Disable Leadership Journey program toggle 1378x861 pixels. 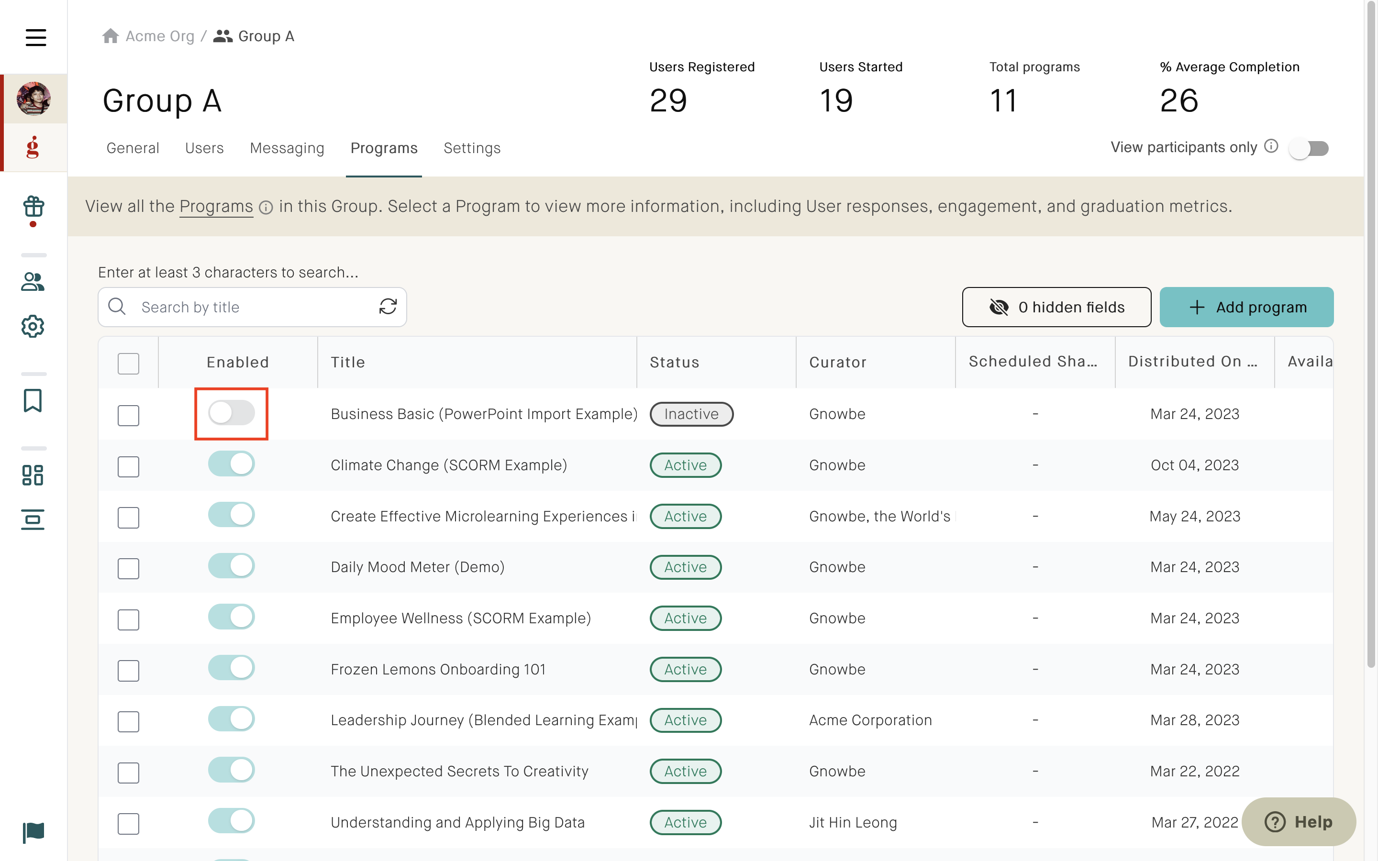[231, 718]
